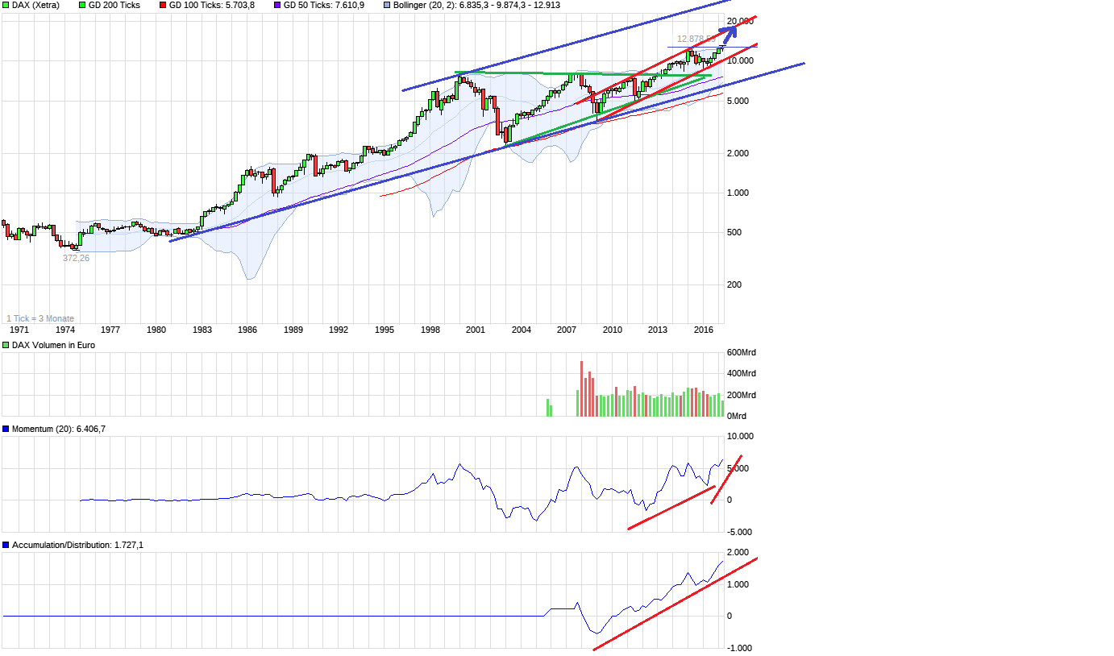Click the 1980 year label

pyautogui.click(x=156, y=330)
